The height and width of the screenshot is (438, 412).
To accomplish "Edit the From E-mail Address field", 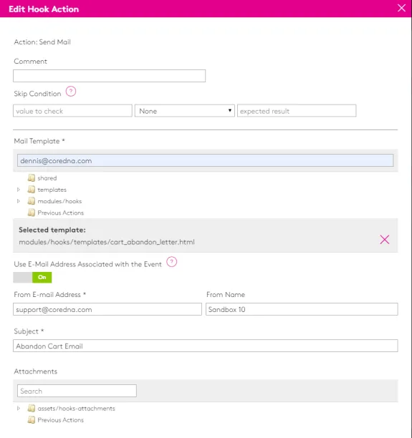I will [x=107, y=309].
